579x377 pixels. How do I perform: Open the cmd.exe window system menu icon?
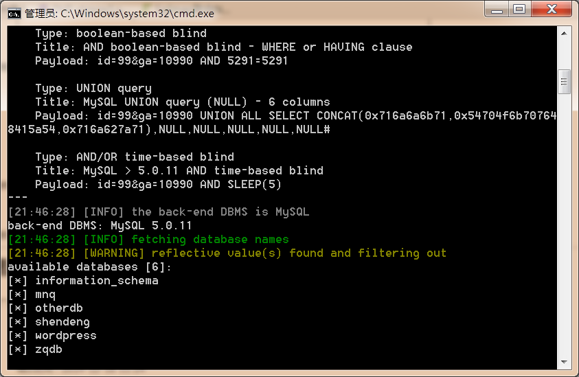click(14, 14)
